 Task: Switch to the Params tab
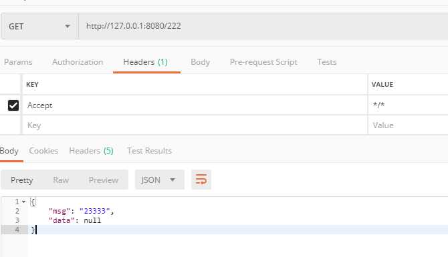18,62
